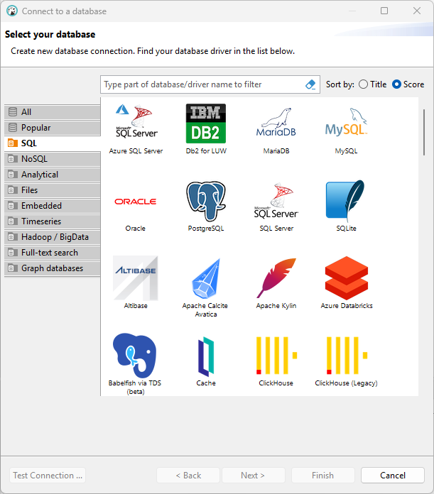Screen dimensions: 434x494
Task: Select the Graph databases category
Action: [x=53, y=268]
